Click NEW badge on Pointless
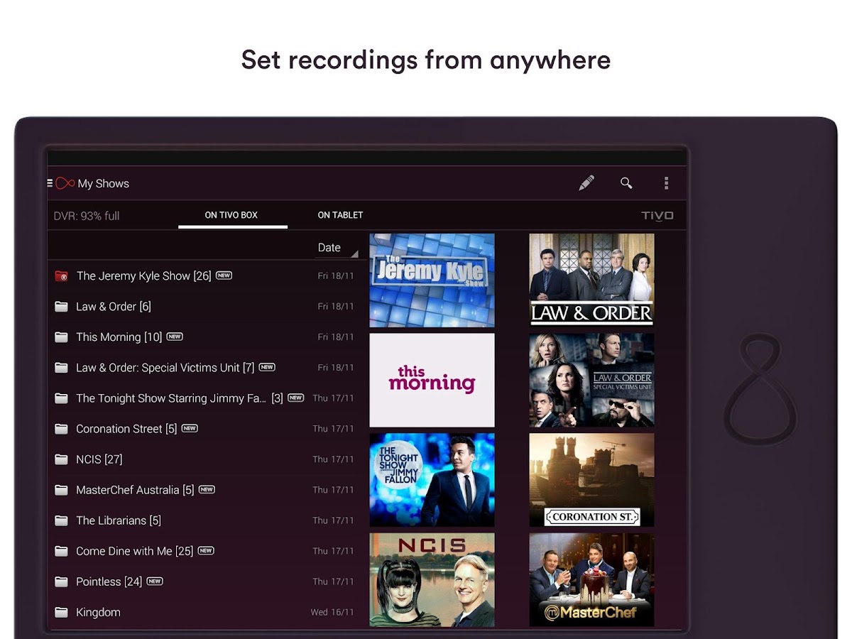Viewport: 852px width, 639px height. (x=155, y=581)
